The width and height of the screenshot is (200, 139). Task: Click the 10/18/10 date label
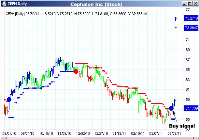tap(46, 134)
